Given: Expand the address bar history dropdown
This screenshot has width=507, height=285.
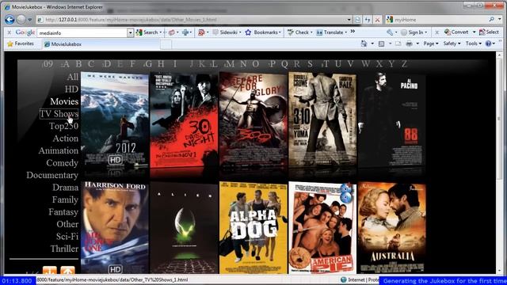Looking at the screenshot, I should 349,20.
